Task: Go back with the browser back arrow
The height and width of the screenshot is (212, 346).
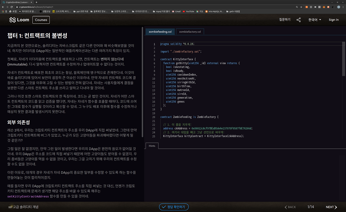Action: tap(3, 7)
